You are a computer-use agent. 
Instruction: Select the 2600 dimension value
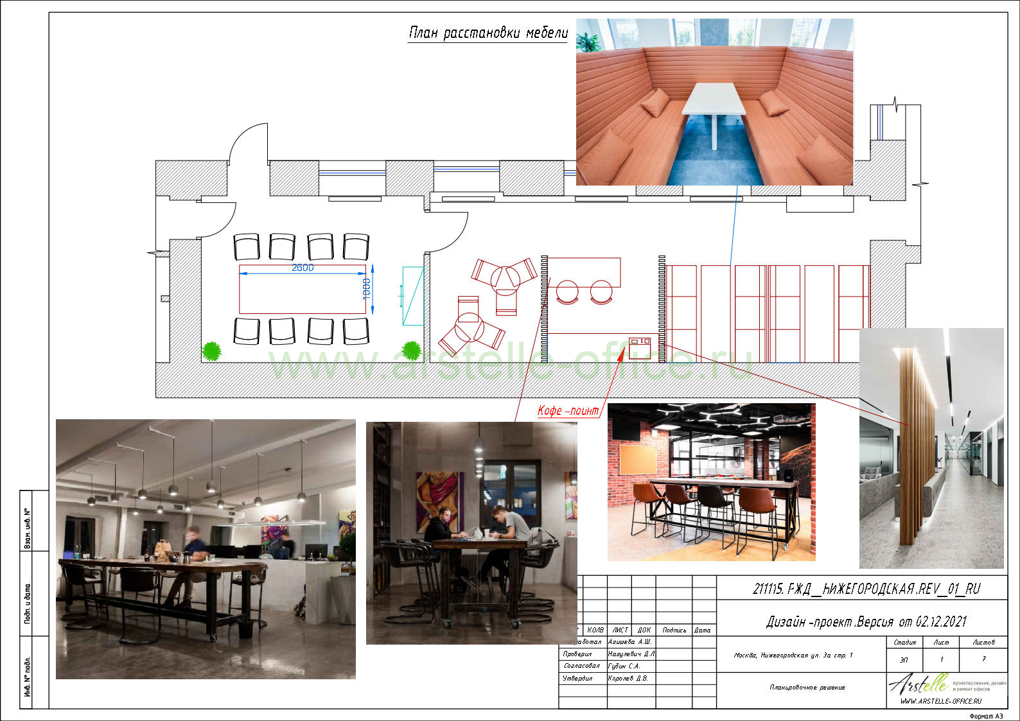pos(303,268)
